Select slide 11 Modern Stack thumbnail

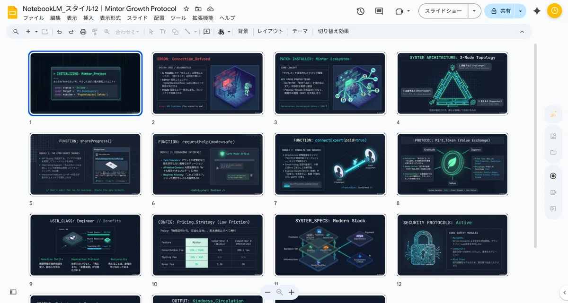(x=330, y=245)
